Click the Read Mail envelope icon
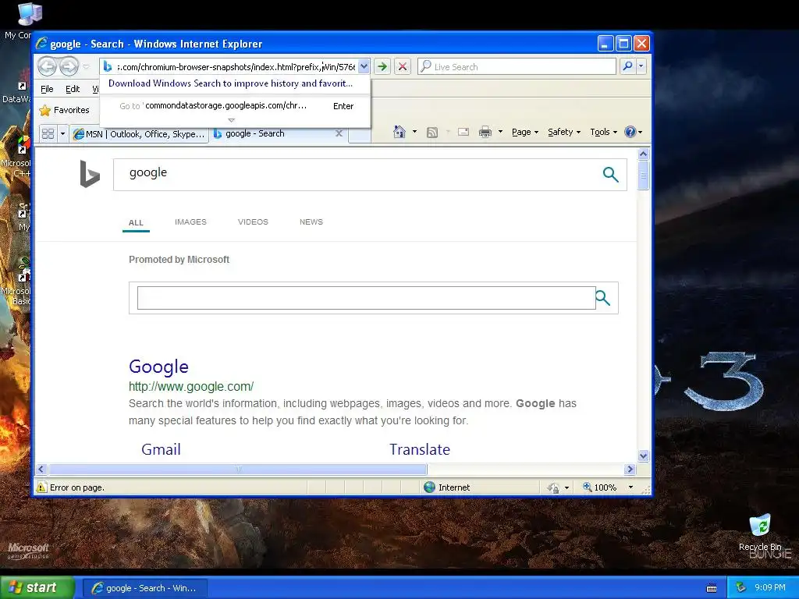Image resolution: width=799 pixels, height=599 pixels. coord(463,132)
